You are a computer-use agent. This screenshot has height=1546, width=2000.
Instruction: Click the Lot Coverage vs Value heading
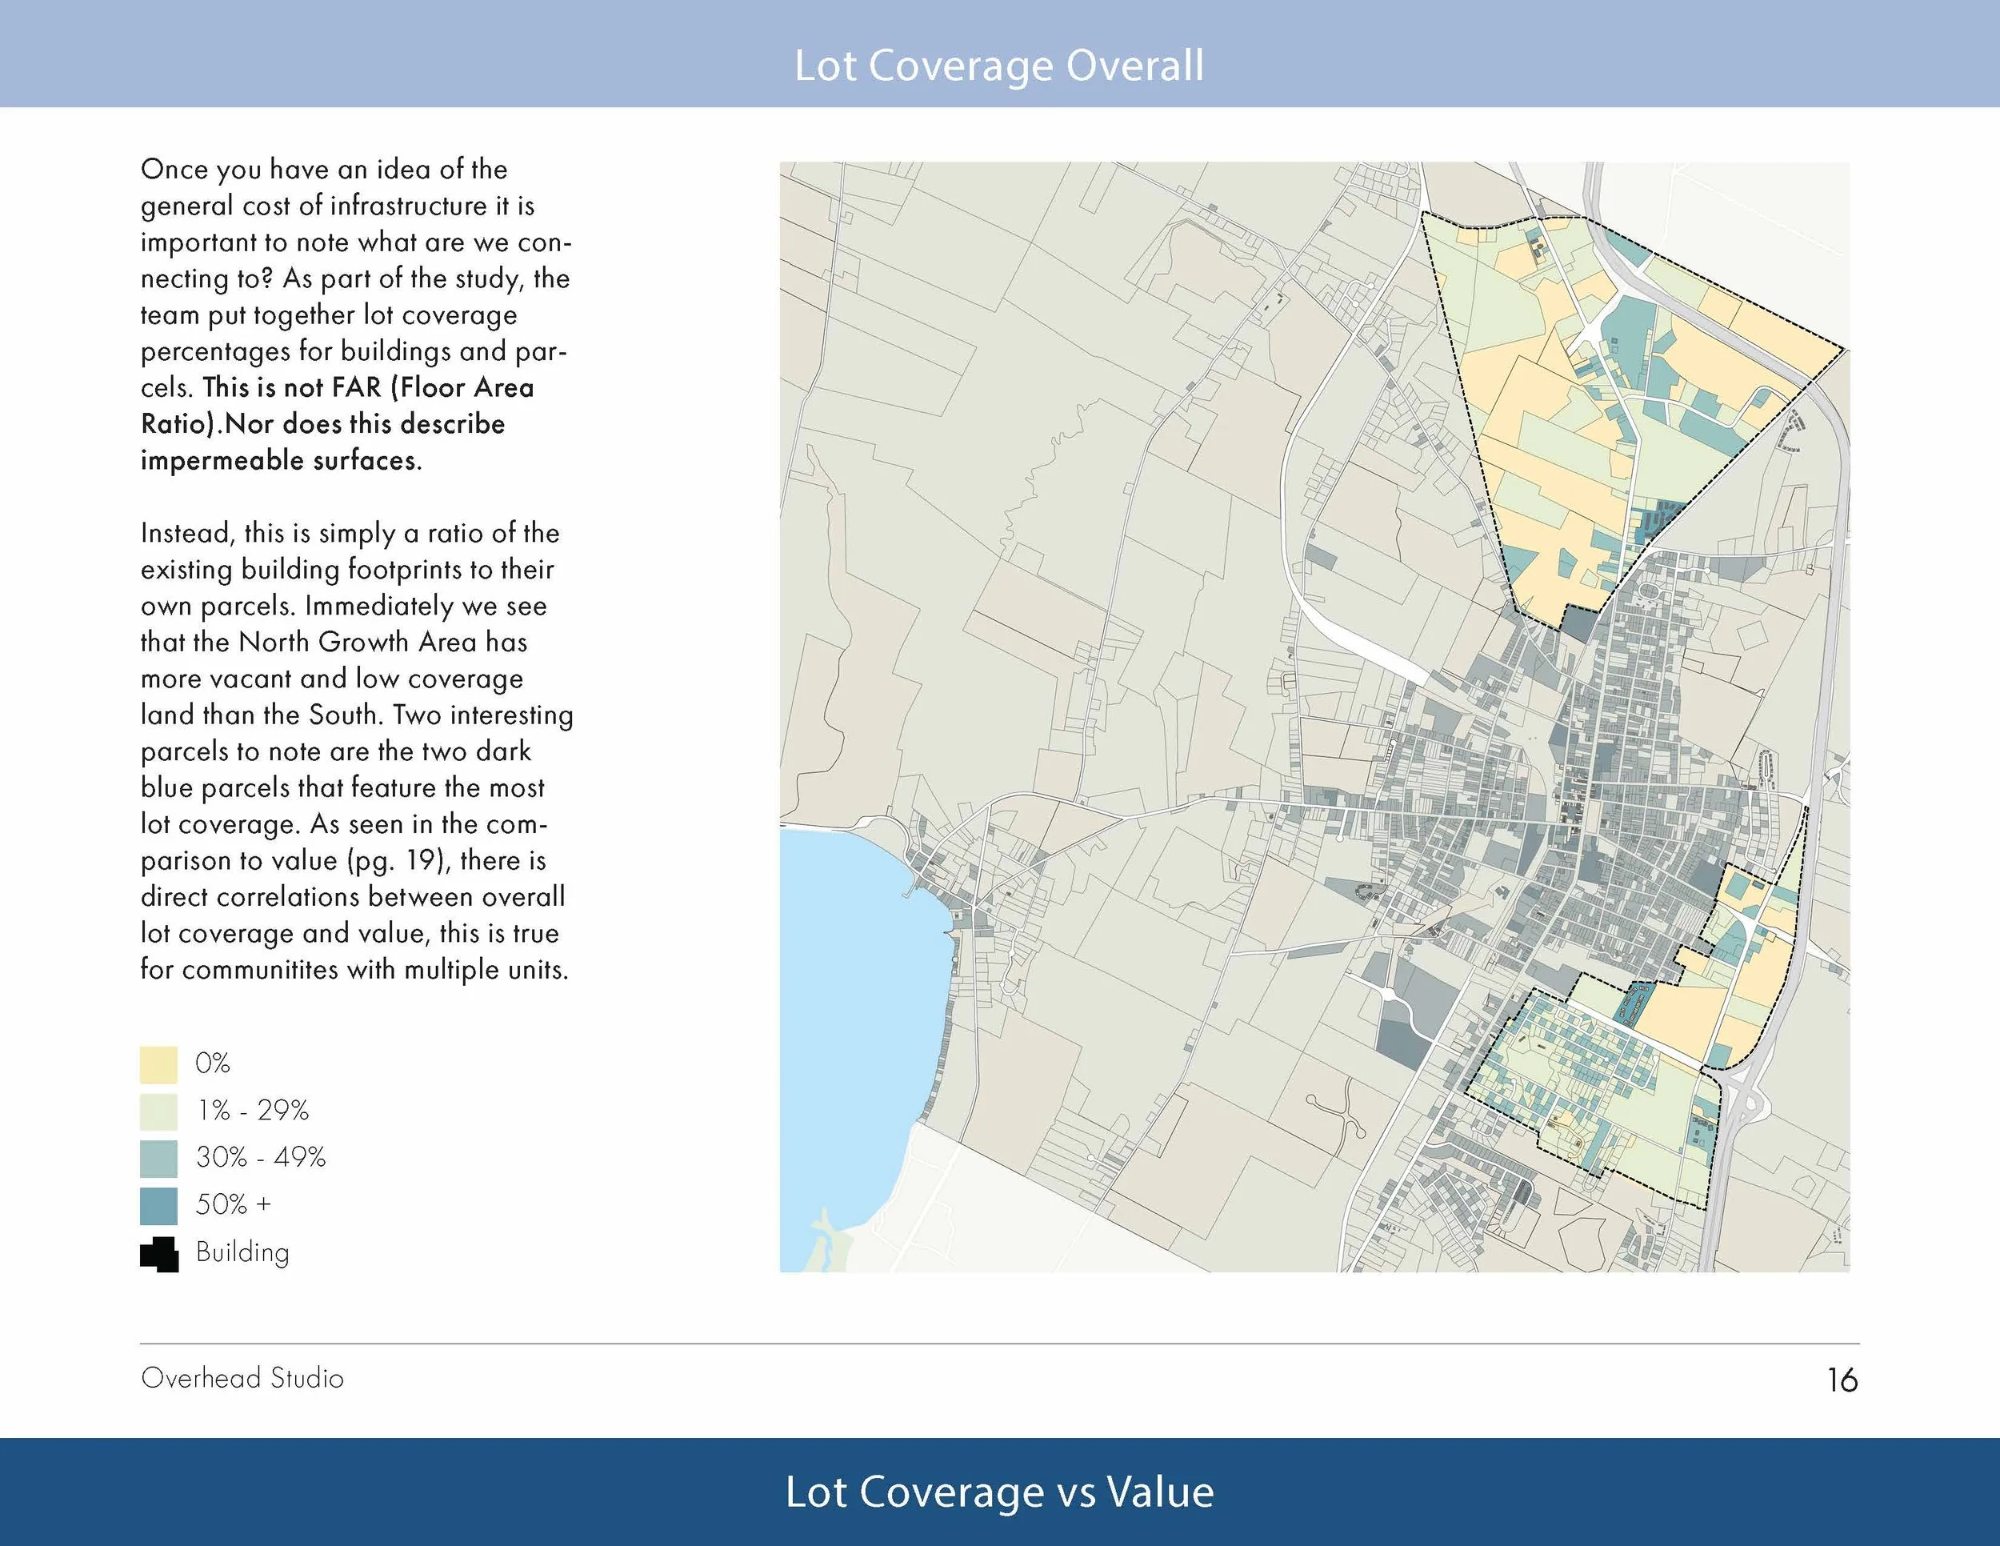(999, 1491)
